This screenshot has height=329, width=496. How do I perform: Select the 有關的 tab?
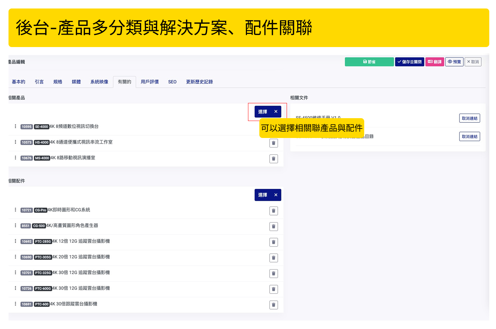point(124,82)
